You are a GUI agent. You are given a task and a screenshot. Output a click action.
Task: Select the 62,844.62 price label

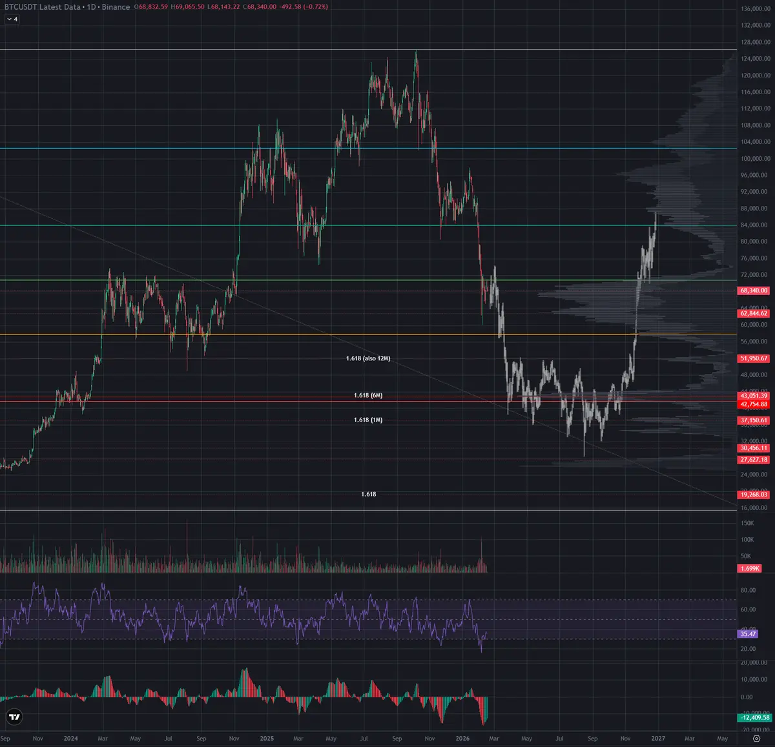click(754, 313)
